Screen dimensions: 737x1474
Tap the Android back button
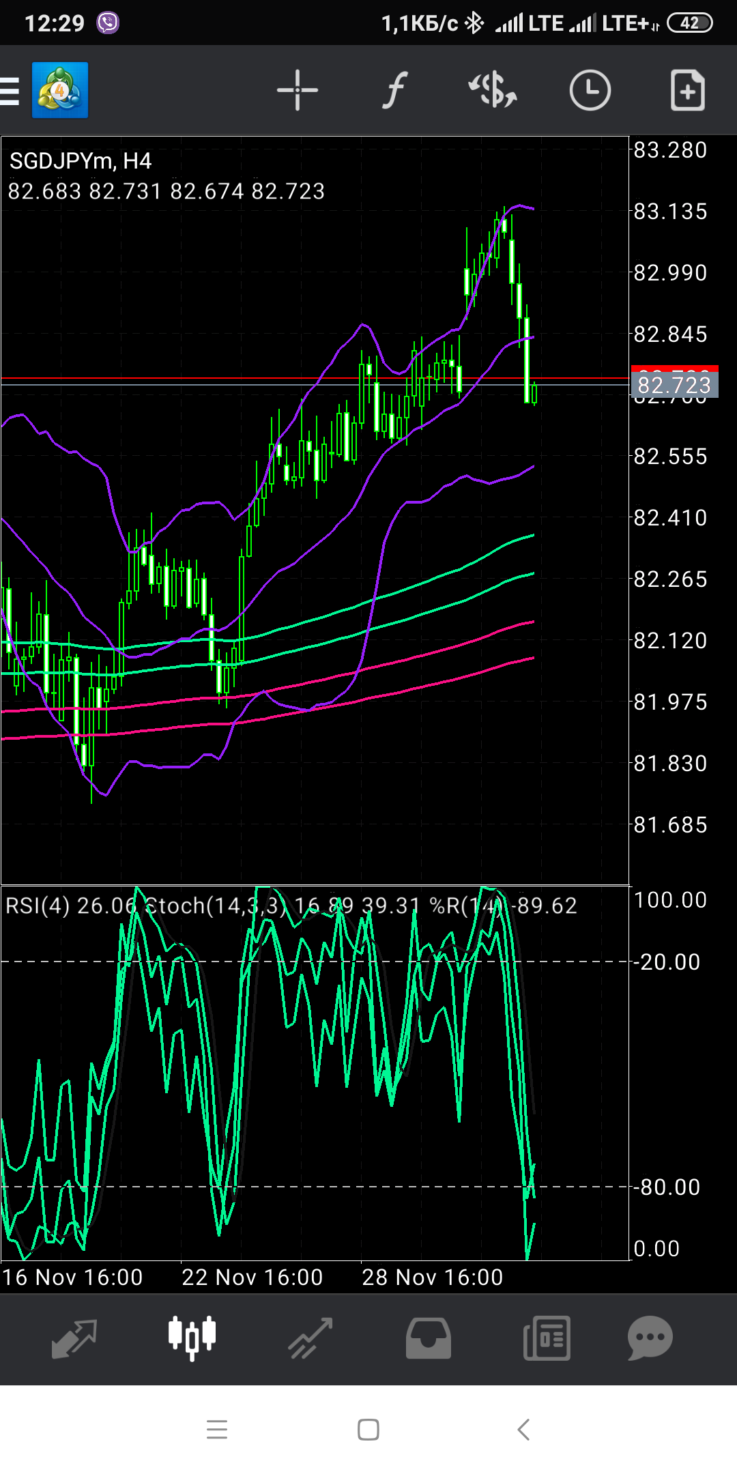523,1429
